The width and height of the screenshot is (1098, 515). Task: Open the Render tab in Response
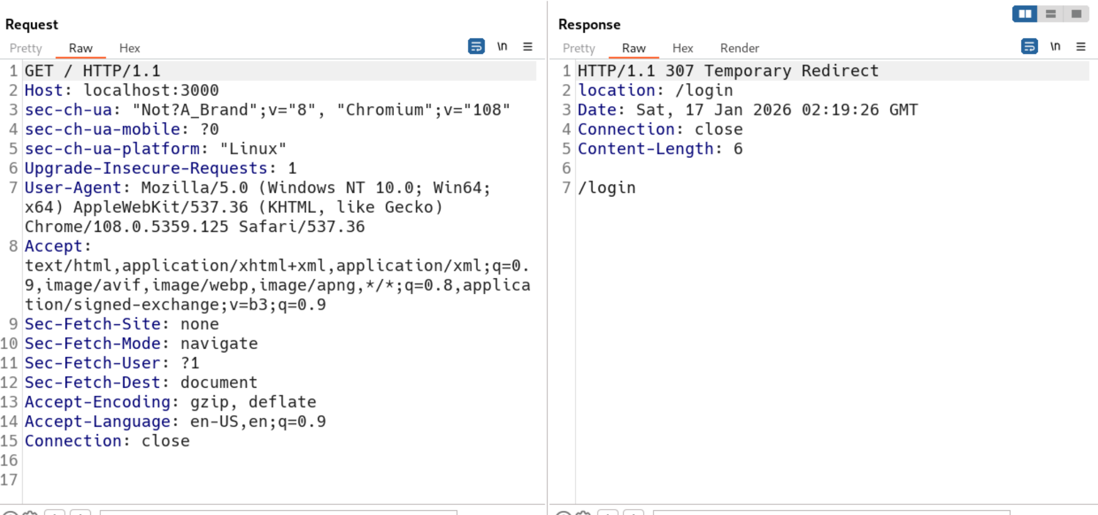739,48
